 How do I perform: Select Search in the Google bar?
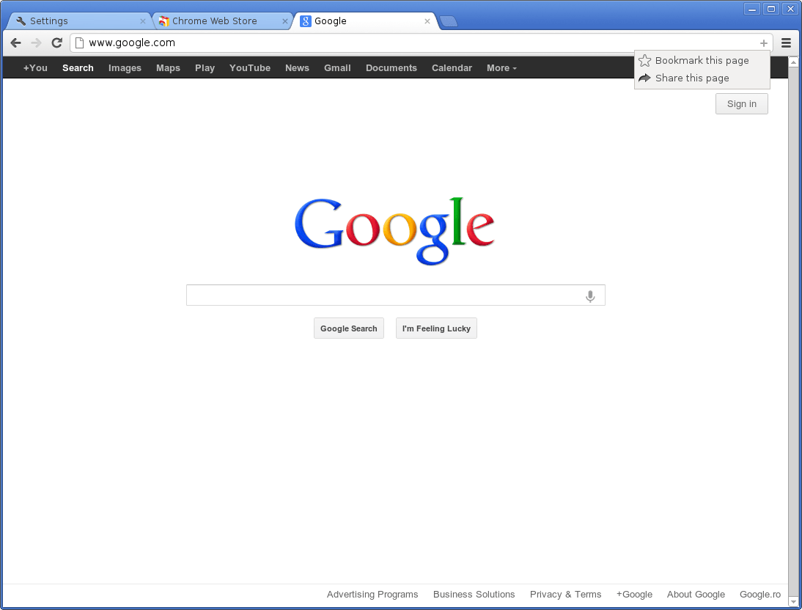click(x=78, y=68)
